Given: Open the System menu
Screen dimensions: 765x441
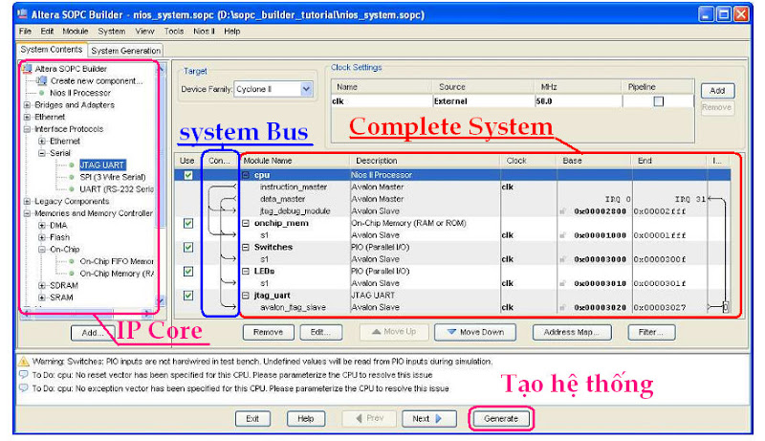Looking at the screenshot, I should [111, 32].
